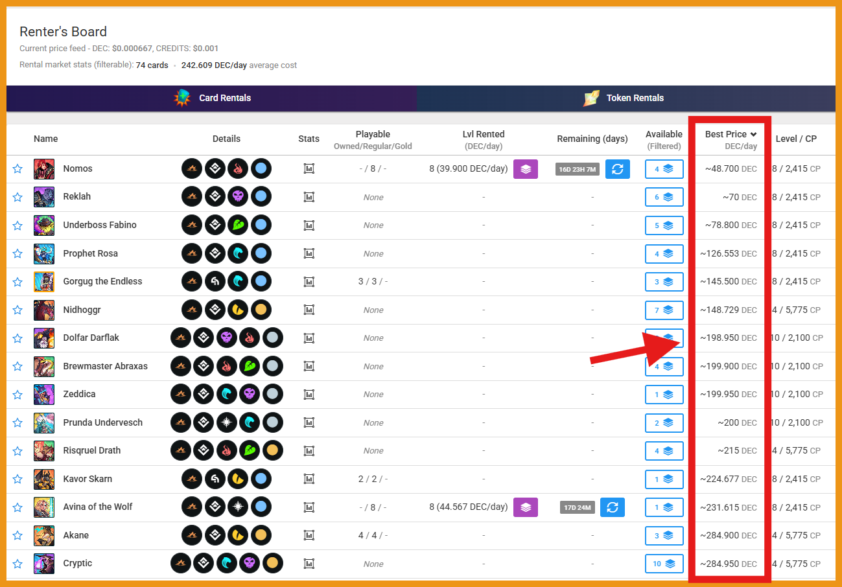Viewport: 842px width, 587px height.
Task: Click the 74 cards market stat
Action: coord(152,65)
